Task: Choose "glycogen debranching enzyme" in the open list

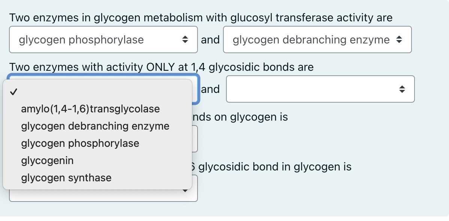Action: 95,126
